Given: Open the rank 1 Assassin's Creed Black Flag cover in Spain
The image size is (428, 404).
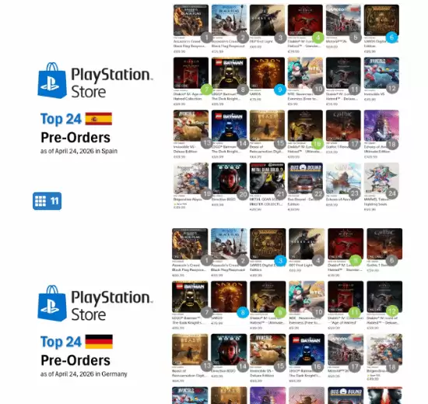Looking at the screenshot, I should [191, 20].
